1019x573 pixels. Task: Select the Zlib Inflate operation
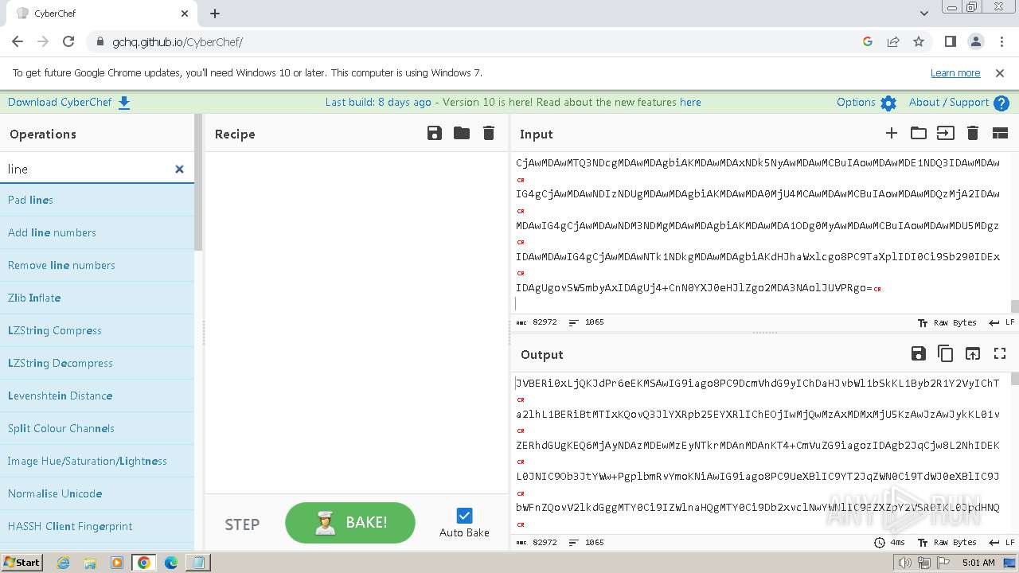pos(97,298)
